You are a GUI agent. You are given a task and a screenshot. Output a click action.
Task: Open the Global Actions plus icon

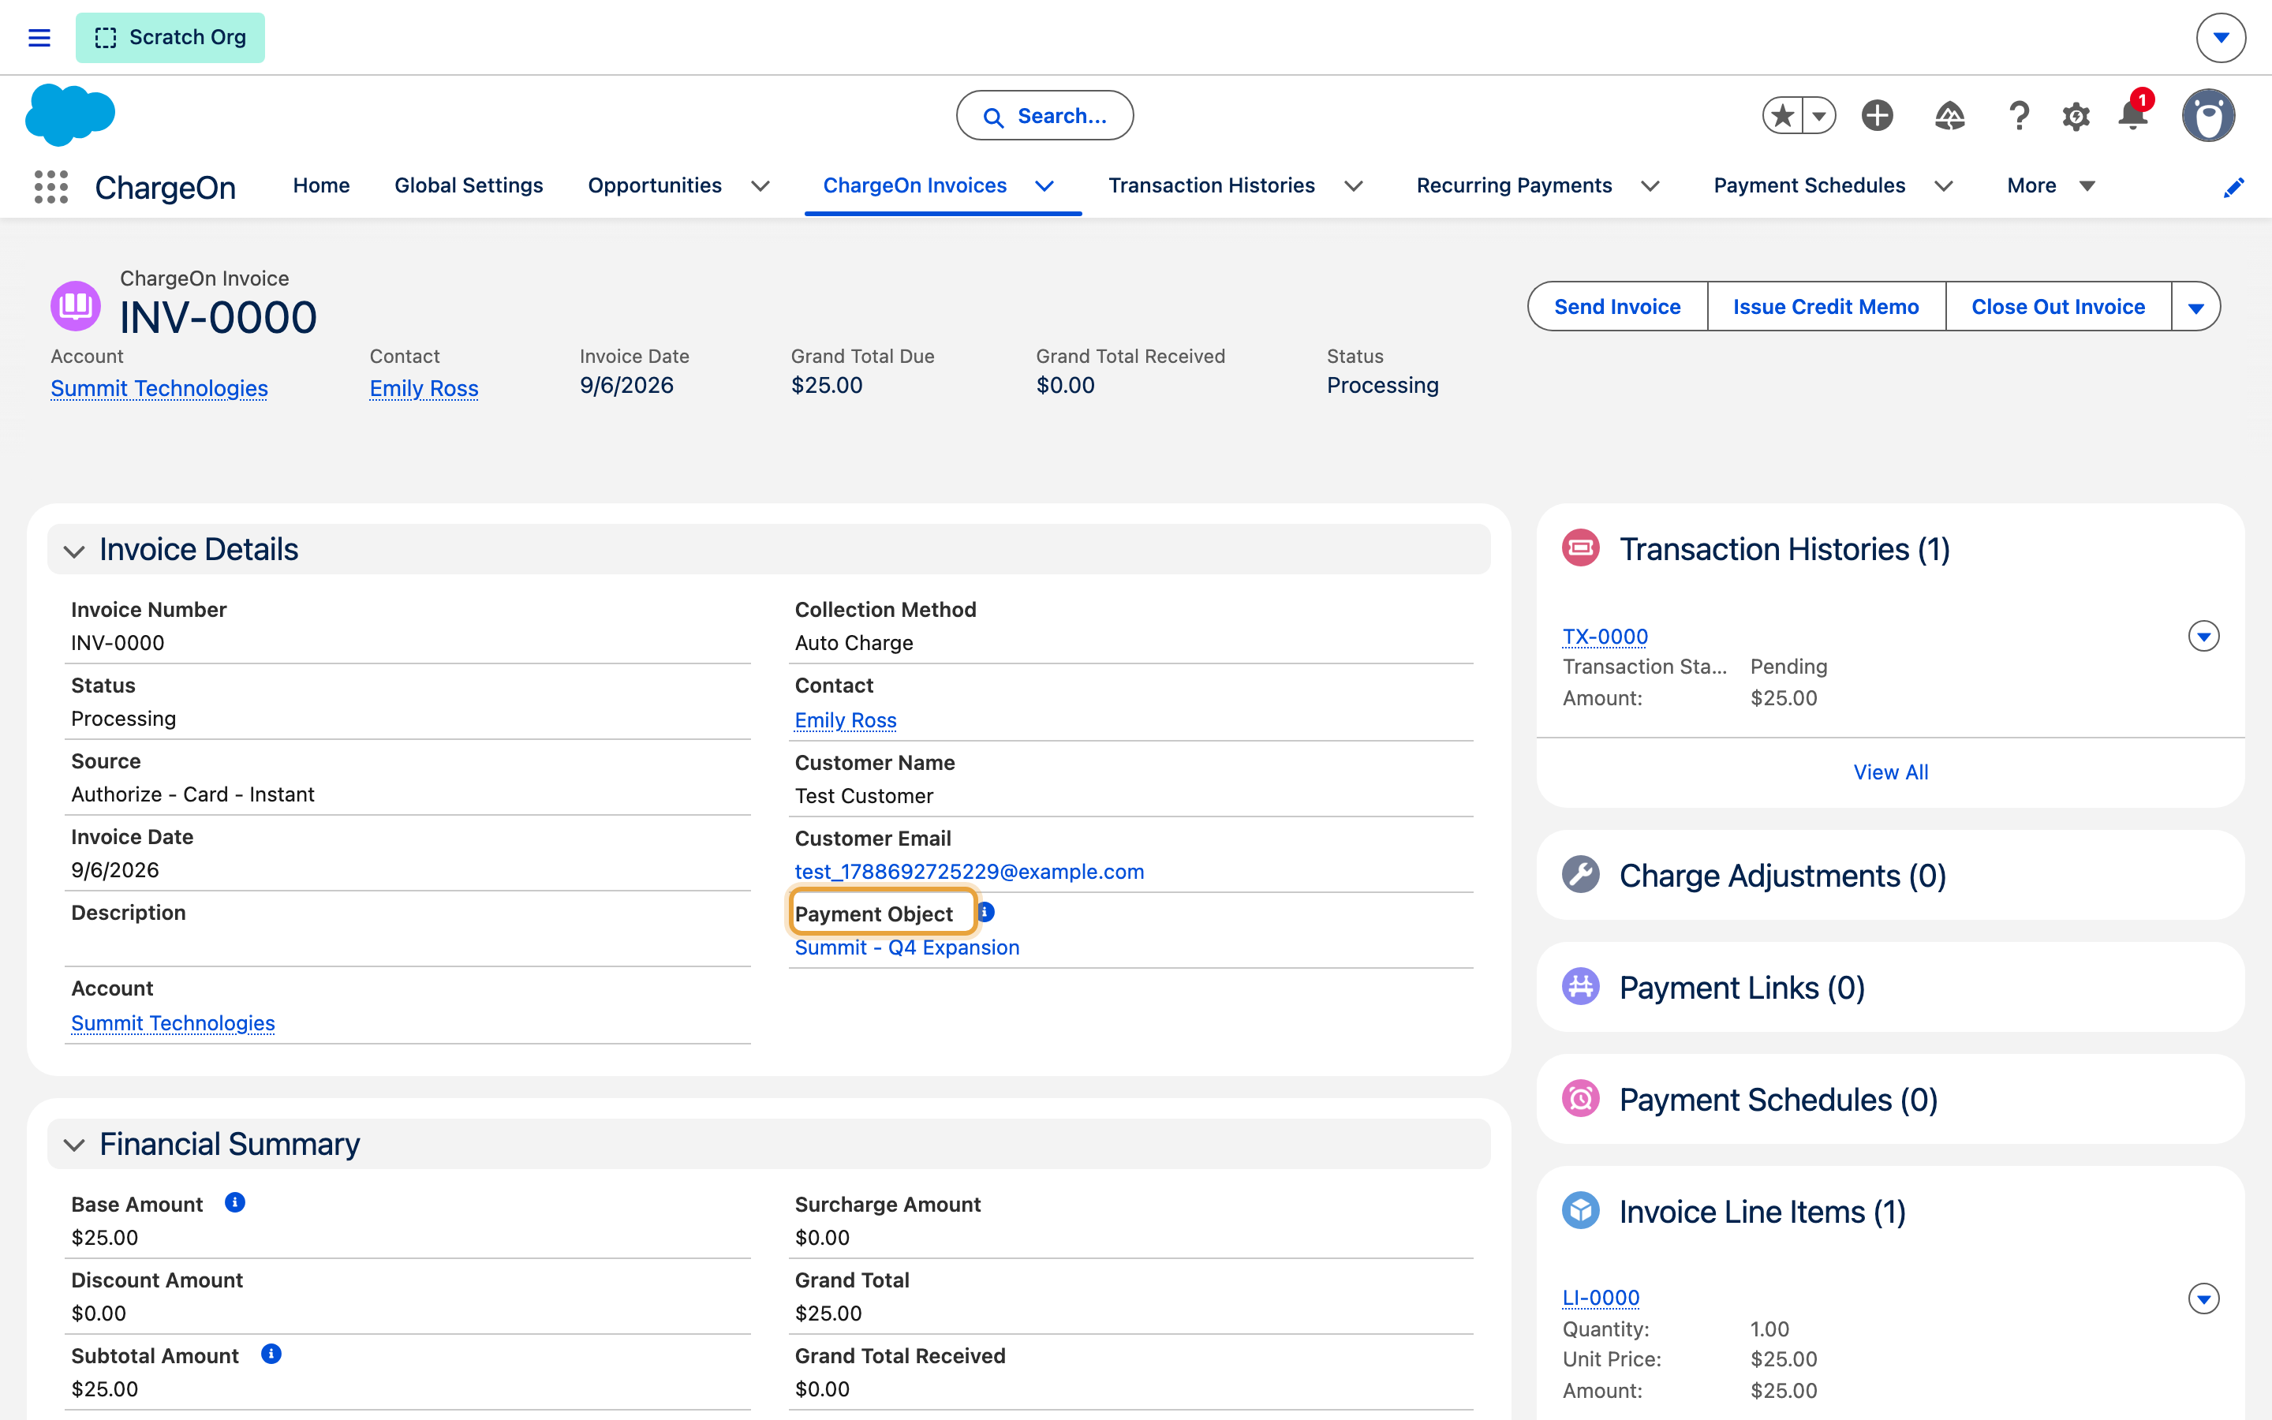click(x=1877, y=115)
